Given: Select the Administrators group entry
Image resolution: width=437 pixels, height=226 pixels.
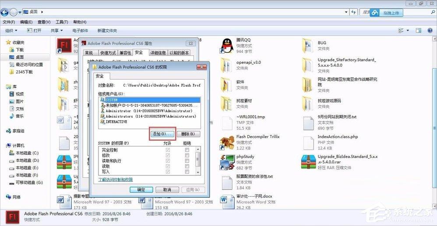Looking at the screenshot, I should pos(149,116).
